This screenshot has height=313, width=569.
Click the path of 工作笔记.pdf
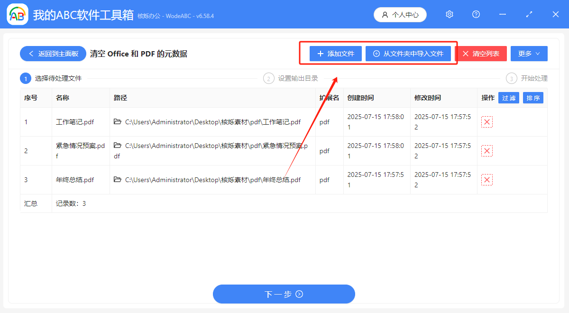(213, 122)
